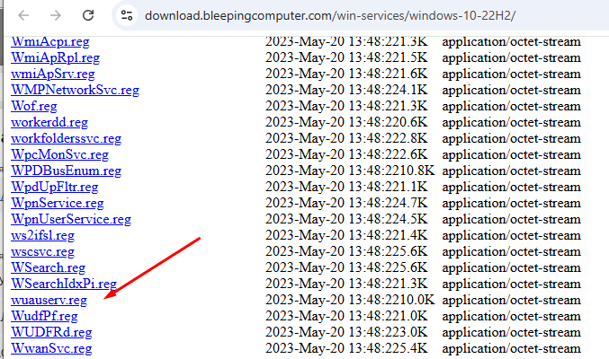This screenshot has width=609, height=359.
Task: Click application/octet-stream type in WwanSvc.reg row
Action: (511, 348)
